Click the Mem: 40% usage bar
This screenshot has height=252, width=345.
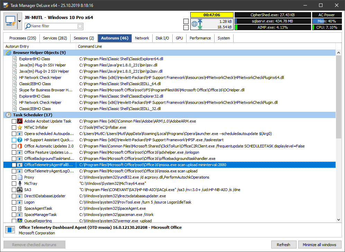point(327,21)
